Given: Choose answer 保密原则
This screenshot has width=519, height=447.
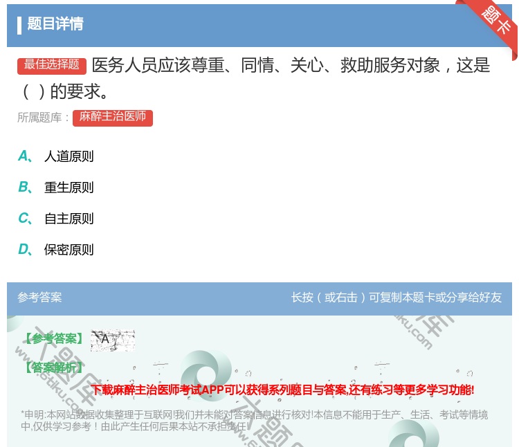Looking at the screenshot, I should click(69, 250).
